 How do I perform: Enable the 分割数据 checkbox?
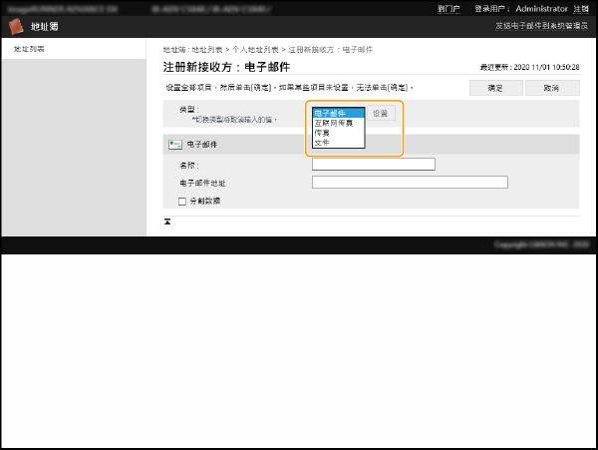[x=181, y=201]
